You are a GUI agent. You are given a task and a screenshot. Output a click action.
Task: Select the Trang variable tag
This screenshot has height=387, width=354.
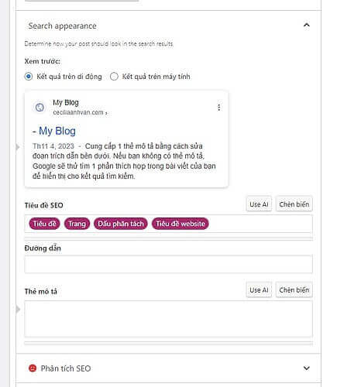point(77,224)
